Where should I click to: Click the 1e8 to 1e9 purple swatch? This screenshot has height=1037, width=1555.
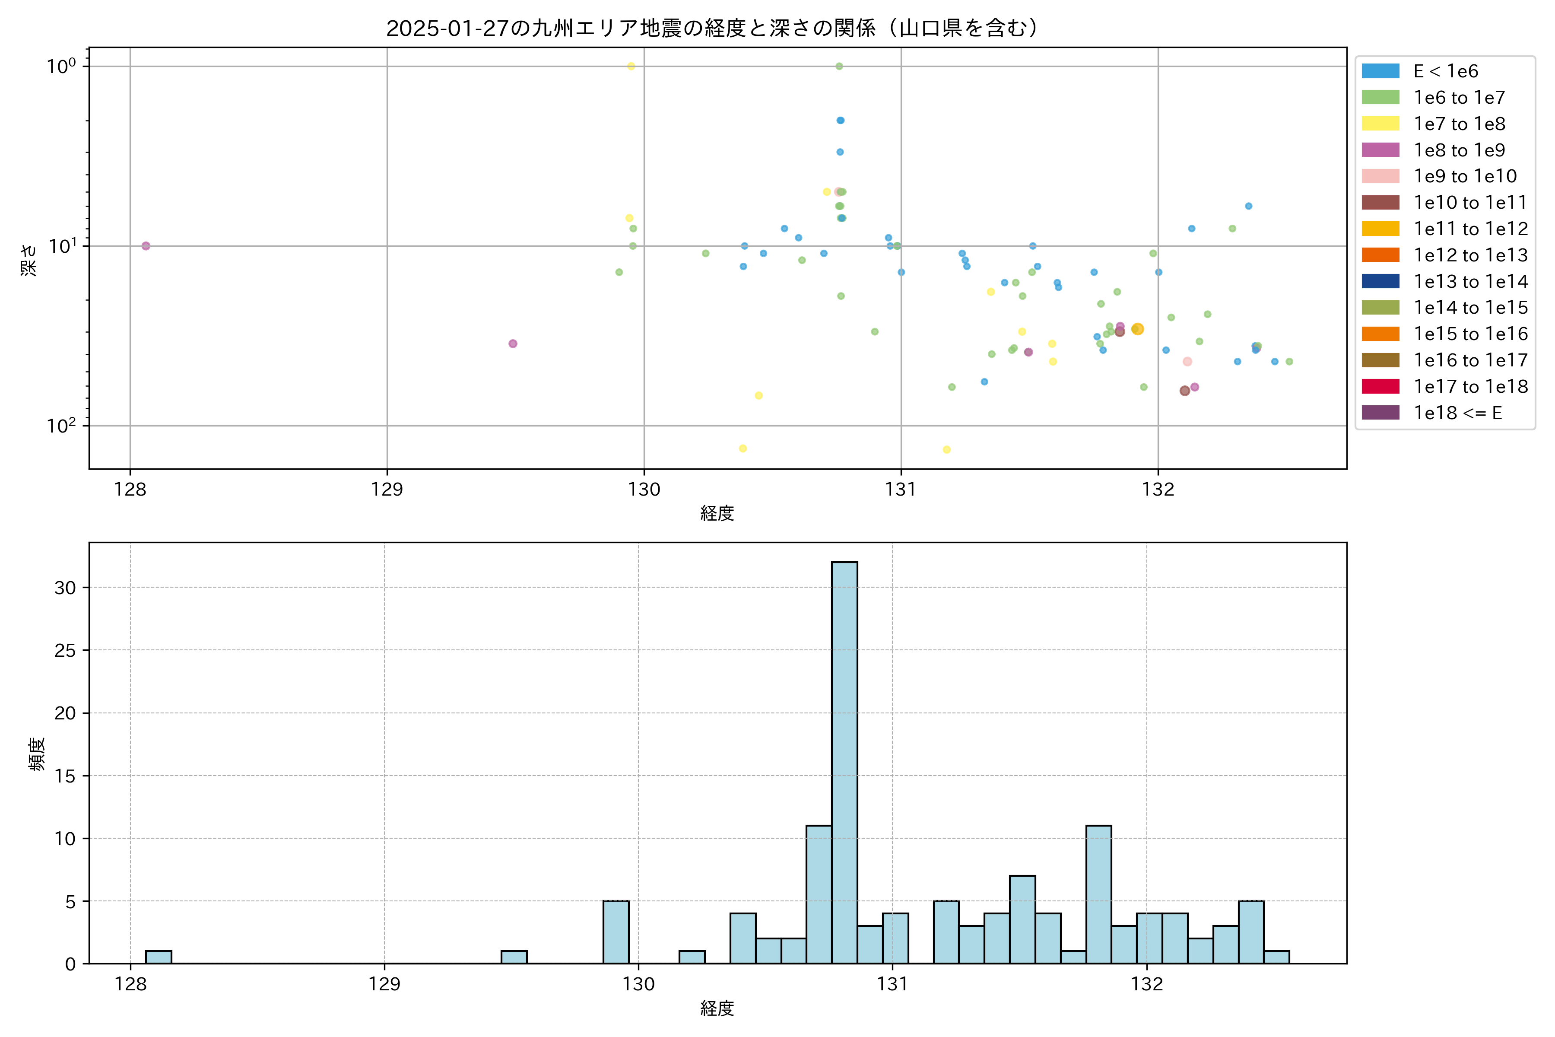click(1380, 150)
